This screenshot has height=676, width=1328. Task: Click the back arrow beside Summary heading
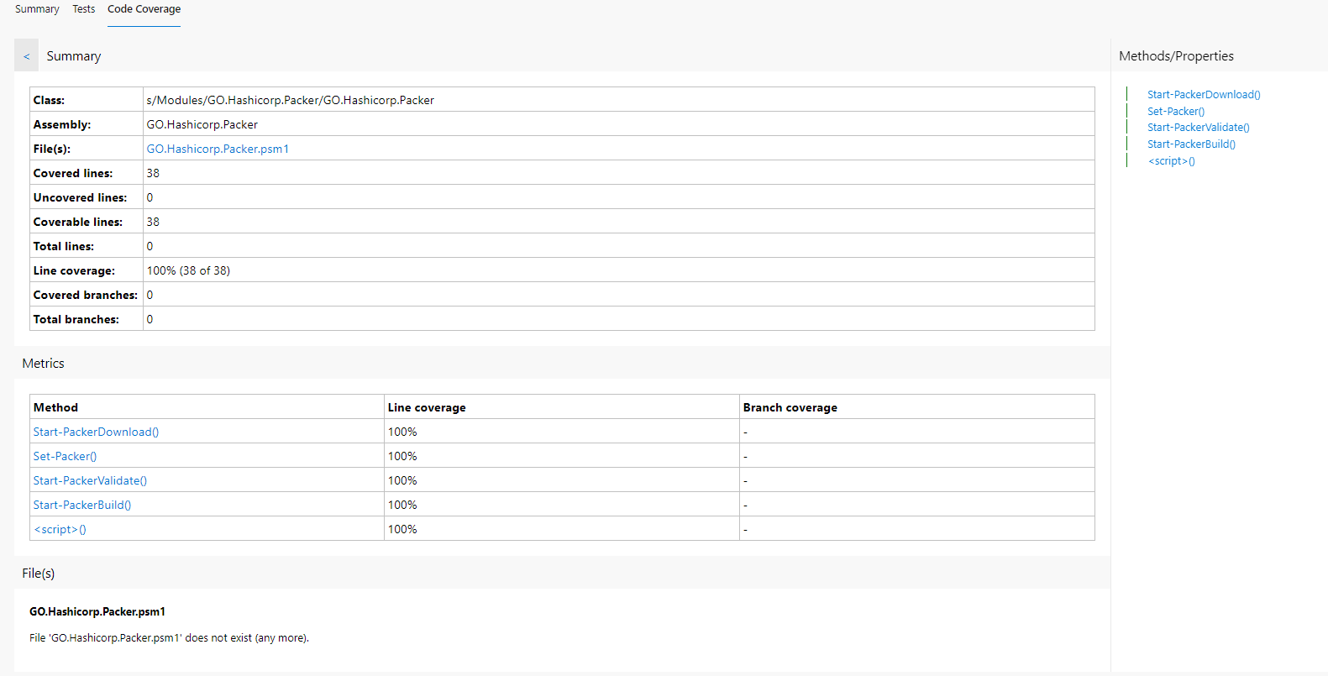point(26,56)
